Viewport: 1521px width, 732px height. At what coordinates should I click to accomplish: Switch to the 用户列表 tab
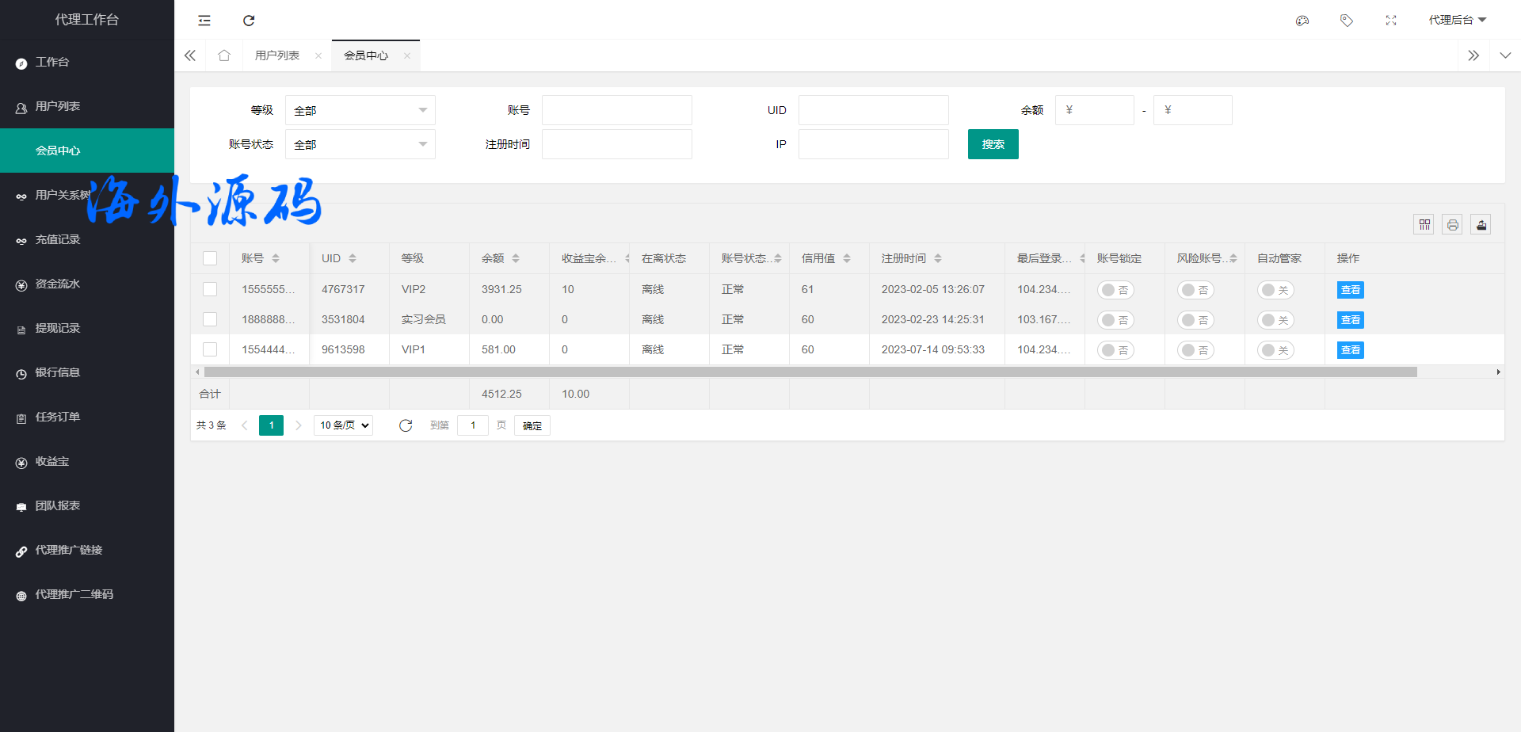click(277, 55)
